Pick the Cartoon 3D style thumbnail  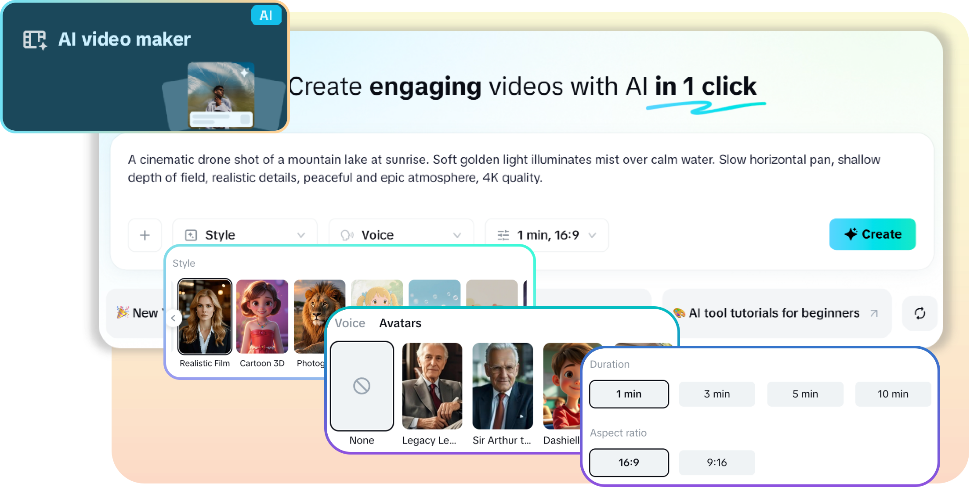(x=262, y=317)
